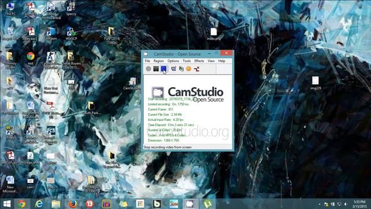
Task: Open Firefox from the taskbar
Action: (x=72, y=204)
